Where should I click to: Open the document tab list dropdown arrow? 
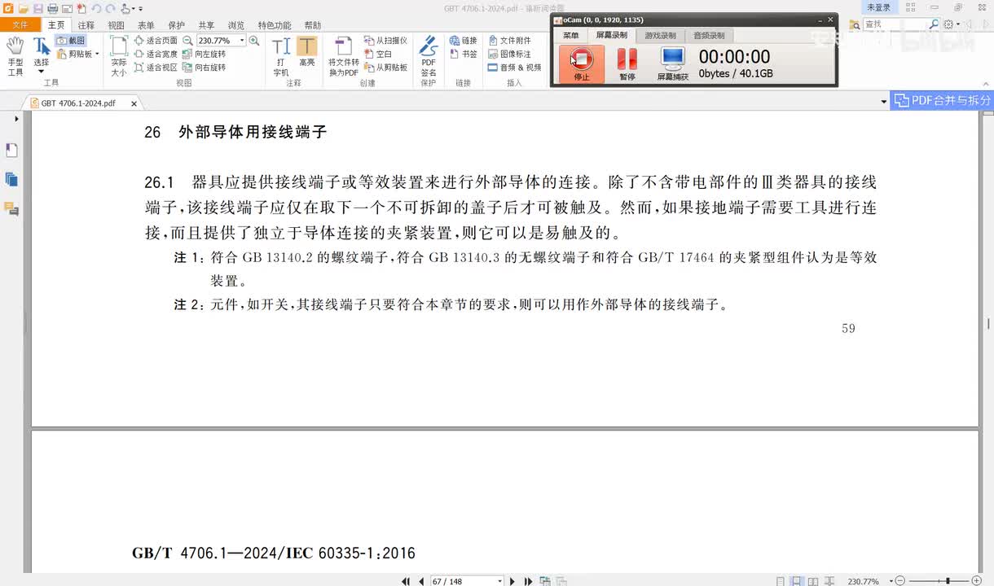click(884, 103)
